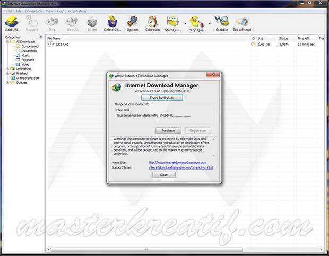Select the ATI2017.iso download row
The image size is (329, 256).
click(x=185, y=44)
